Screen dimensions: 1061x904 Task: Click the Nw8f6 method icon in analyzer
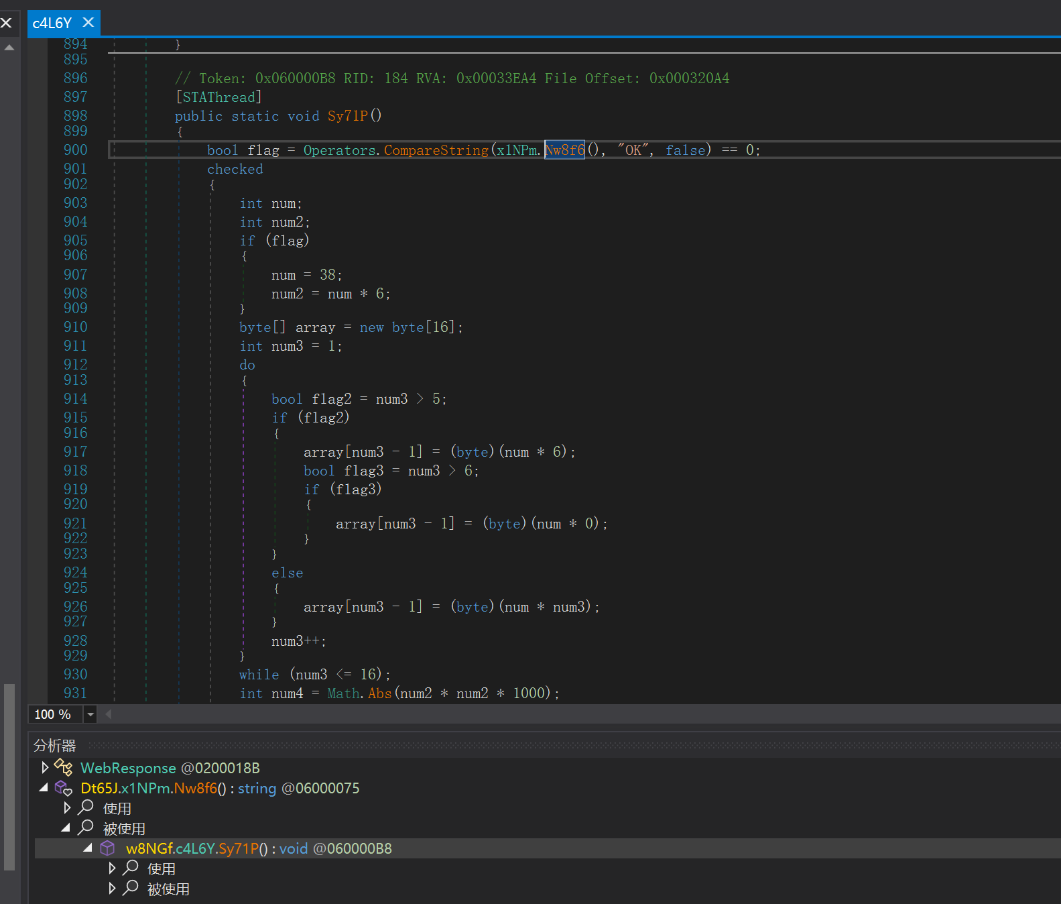tap(63, 788)
